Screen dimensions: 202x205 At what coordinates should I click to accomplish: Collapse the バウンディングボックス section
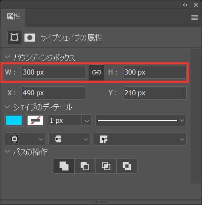[x=7, y=57]
